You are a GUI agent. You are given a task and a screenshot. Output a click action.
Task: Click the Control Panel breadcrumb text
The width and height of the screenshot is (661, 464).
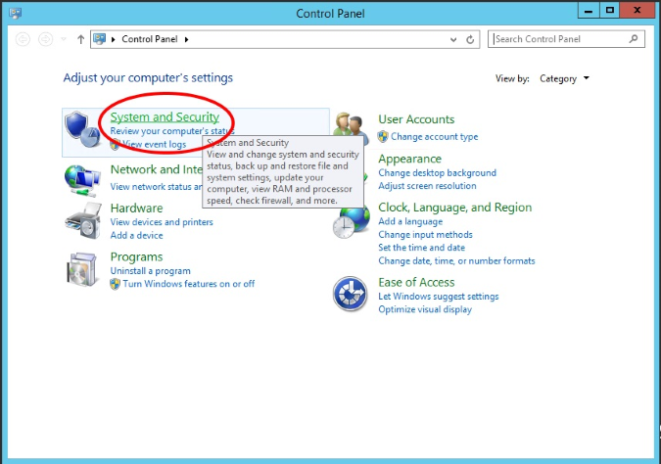[x=150, y=39]
